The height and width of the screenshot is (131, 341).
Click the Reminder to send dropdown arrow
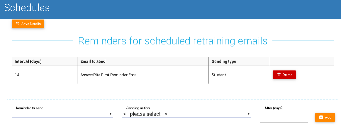[x=110, y=114]
